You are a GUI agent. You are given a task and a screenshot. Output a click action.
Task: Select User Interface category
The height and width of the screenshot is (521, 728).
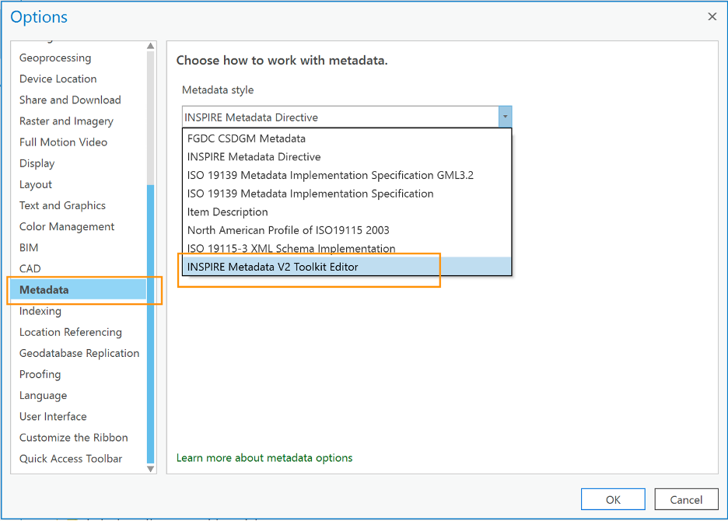[53, 417]
